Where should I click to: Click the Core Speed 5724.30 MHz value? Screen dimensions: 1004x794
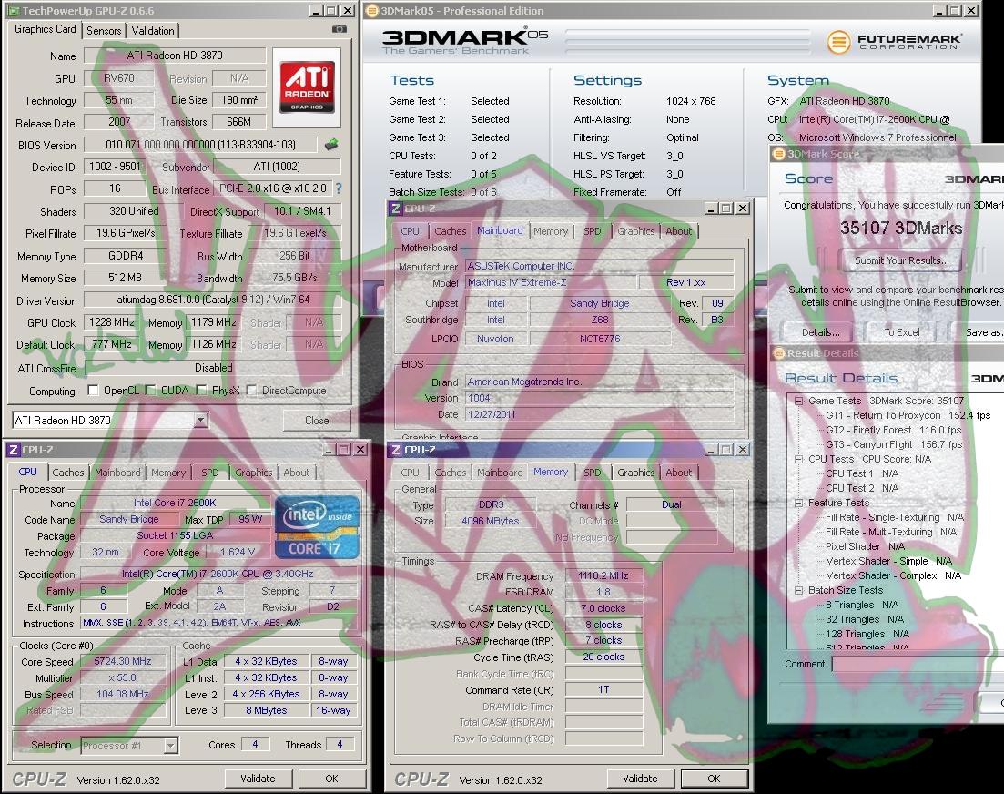point(122,661)
